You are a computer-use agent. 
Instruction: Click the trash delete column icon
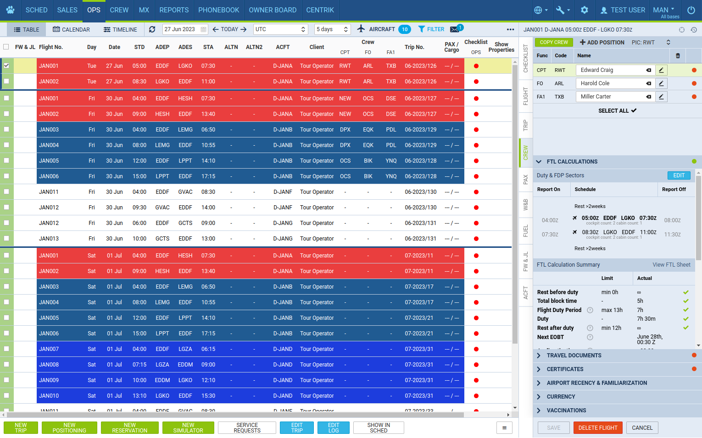click(x=678, y=56)
